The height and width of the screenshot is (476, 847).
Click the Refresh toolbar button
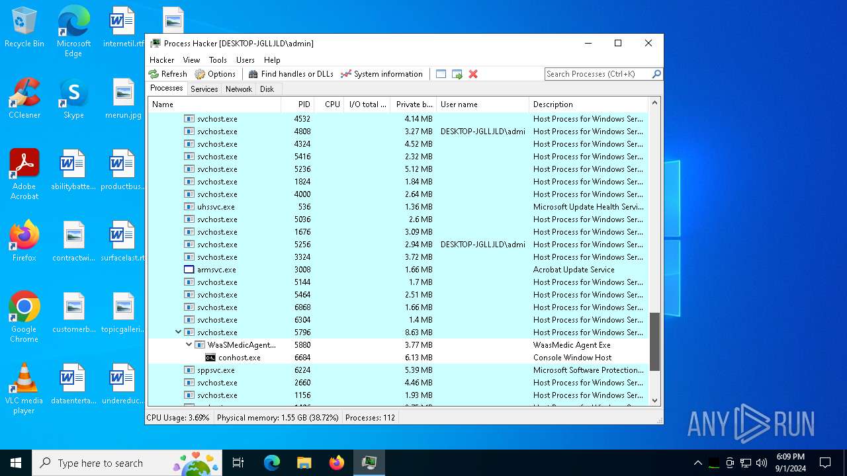point(168,74)
